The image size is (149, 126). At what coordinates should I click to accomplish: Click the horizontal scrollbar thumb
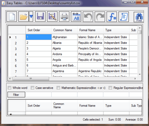point(31,79)
